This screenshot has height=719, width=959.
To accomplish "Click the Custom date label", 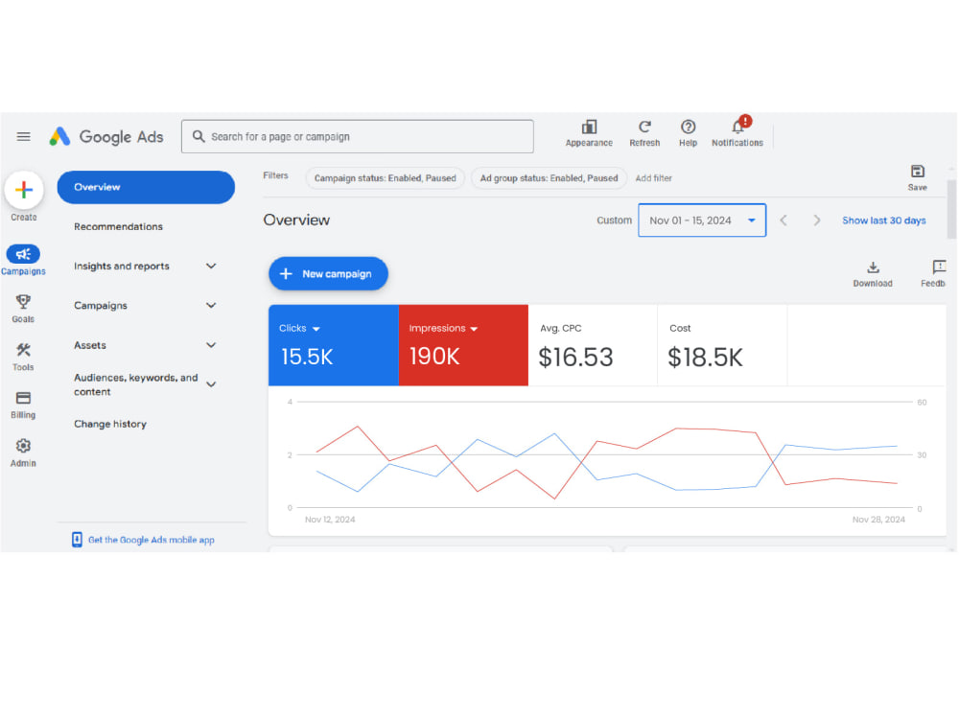I will point(614,220).
